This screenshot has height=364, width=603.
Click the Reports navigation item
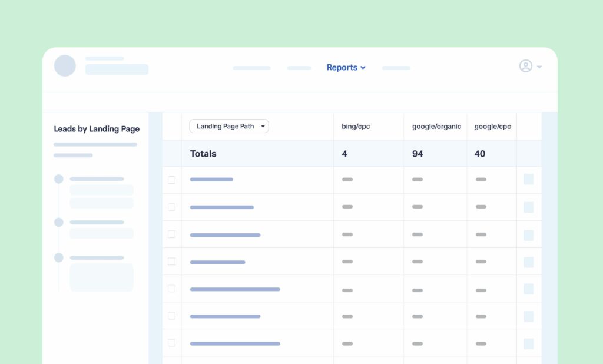pos(342,68)
